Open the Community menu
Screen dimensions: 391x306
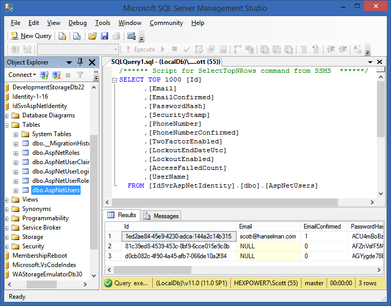tap(166, 23)
